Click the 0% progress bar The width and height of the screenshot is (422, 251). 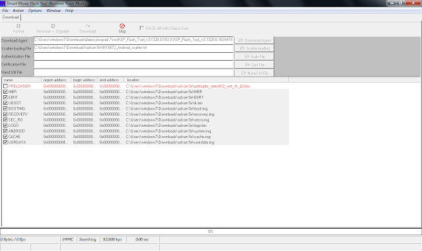pos(211,232)
